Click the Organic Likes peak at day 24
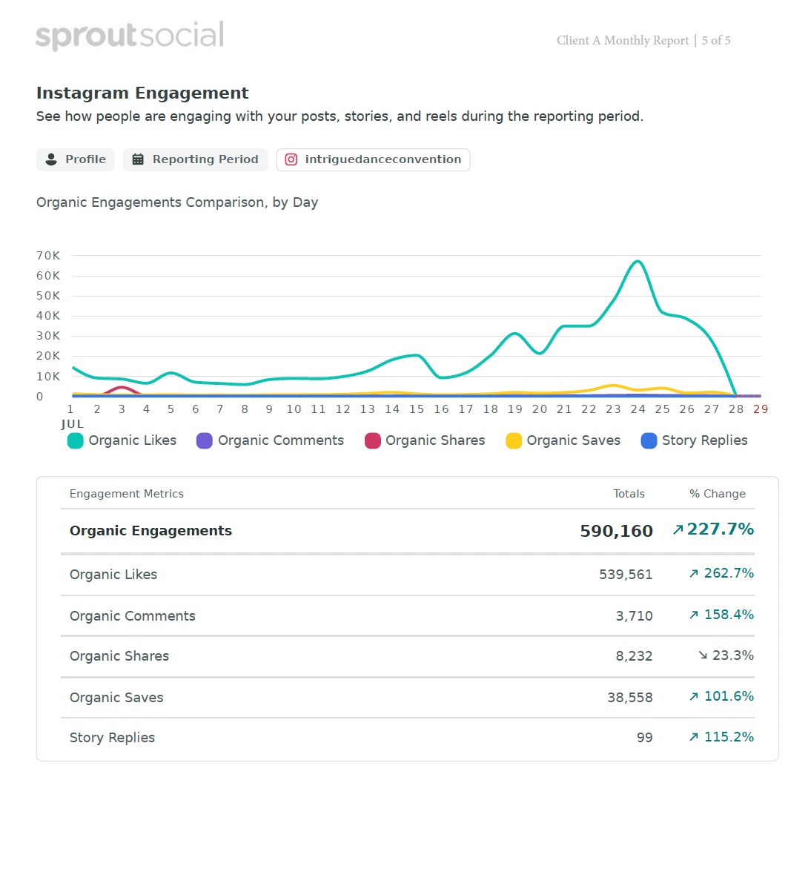This screenshot has height=869, width=811. click(638, 262)
